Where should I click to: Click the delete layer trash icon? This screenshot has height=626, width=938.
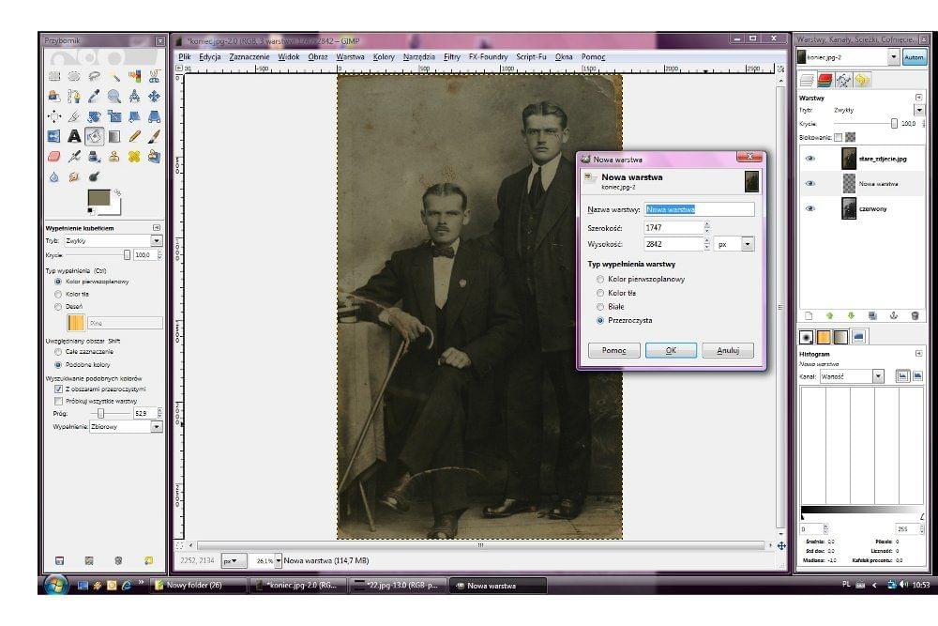pos(915,316)
